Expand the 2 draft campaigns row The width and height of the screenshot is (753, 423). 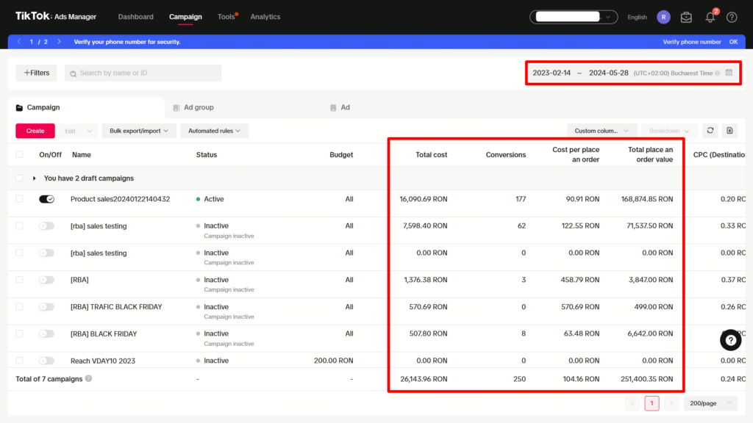point(34,178)
